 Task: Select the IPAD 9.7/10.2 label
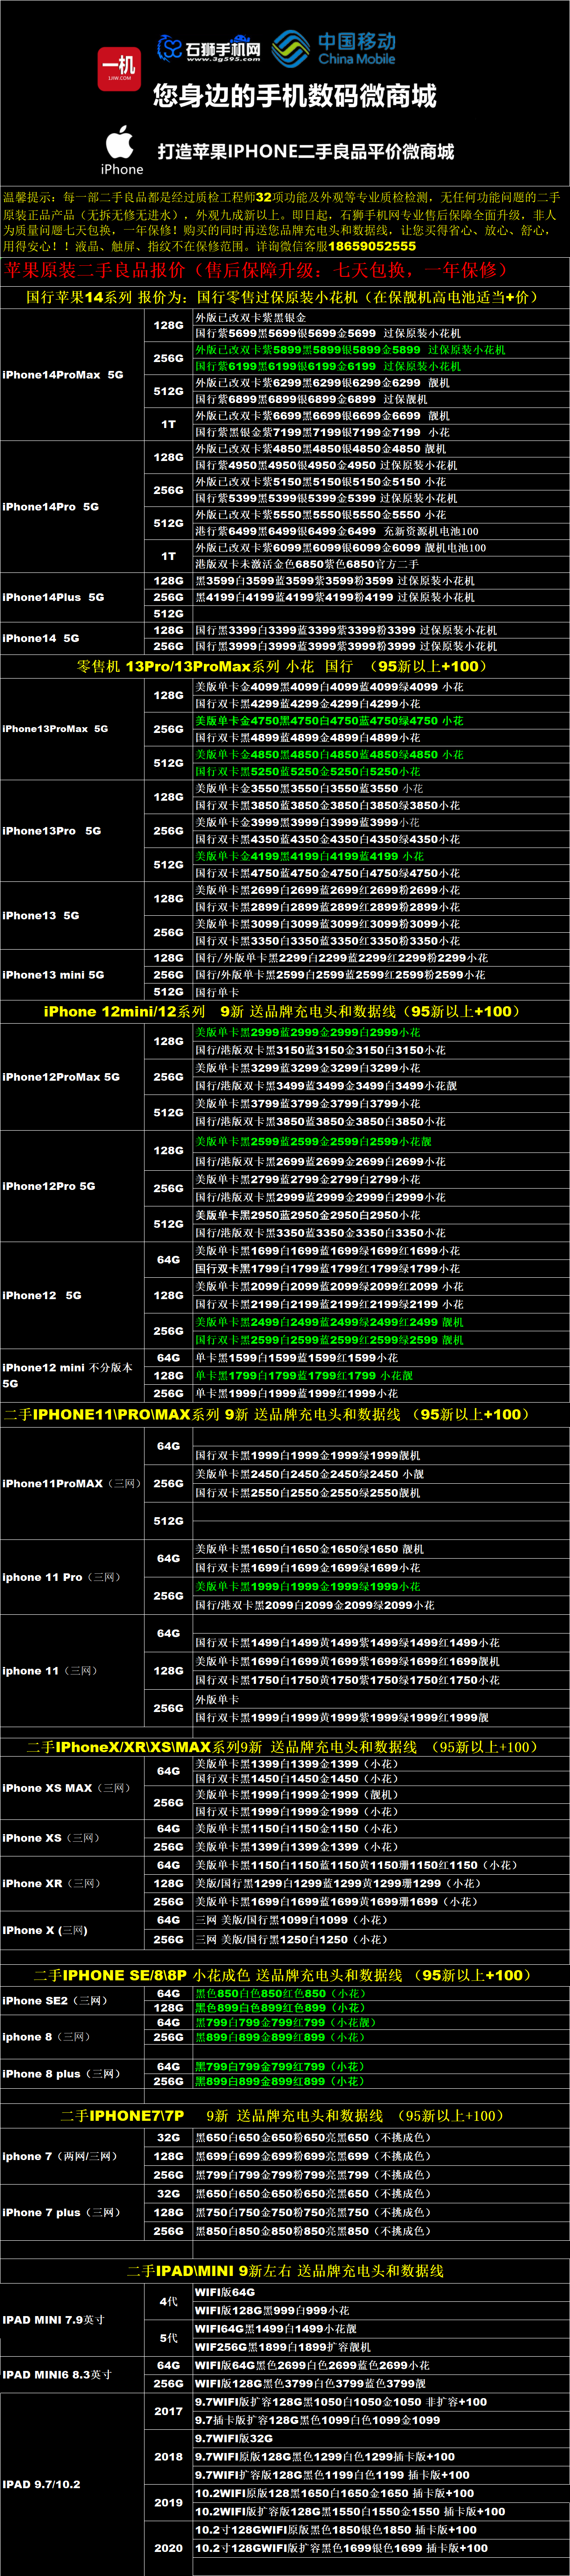click(x=41, y=2484)
